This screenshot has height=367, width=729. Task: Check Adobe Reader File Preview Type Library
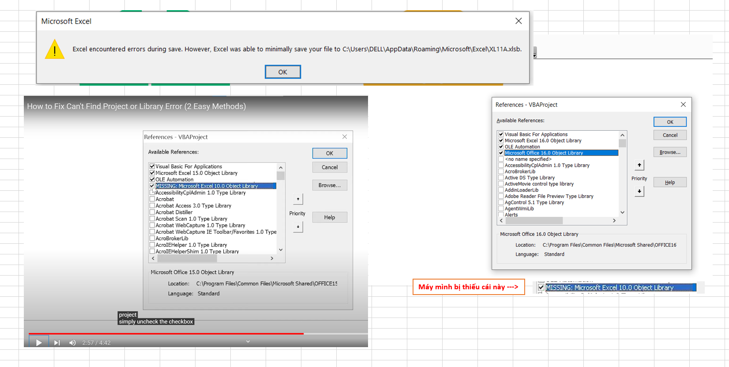pos(501,196)
